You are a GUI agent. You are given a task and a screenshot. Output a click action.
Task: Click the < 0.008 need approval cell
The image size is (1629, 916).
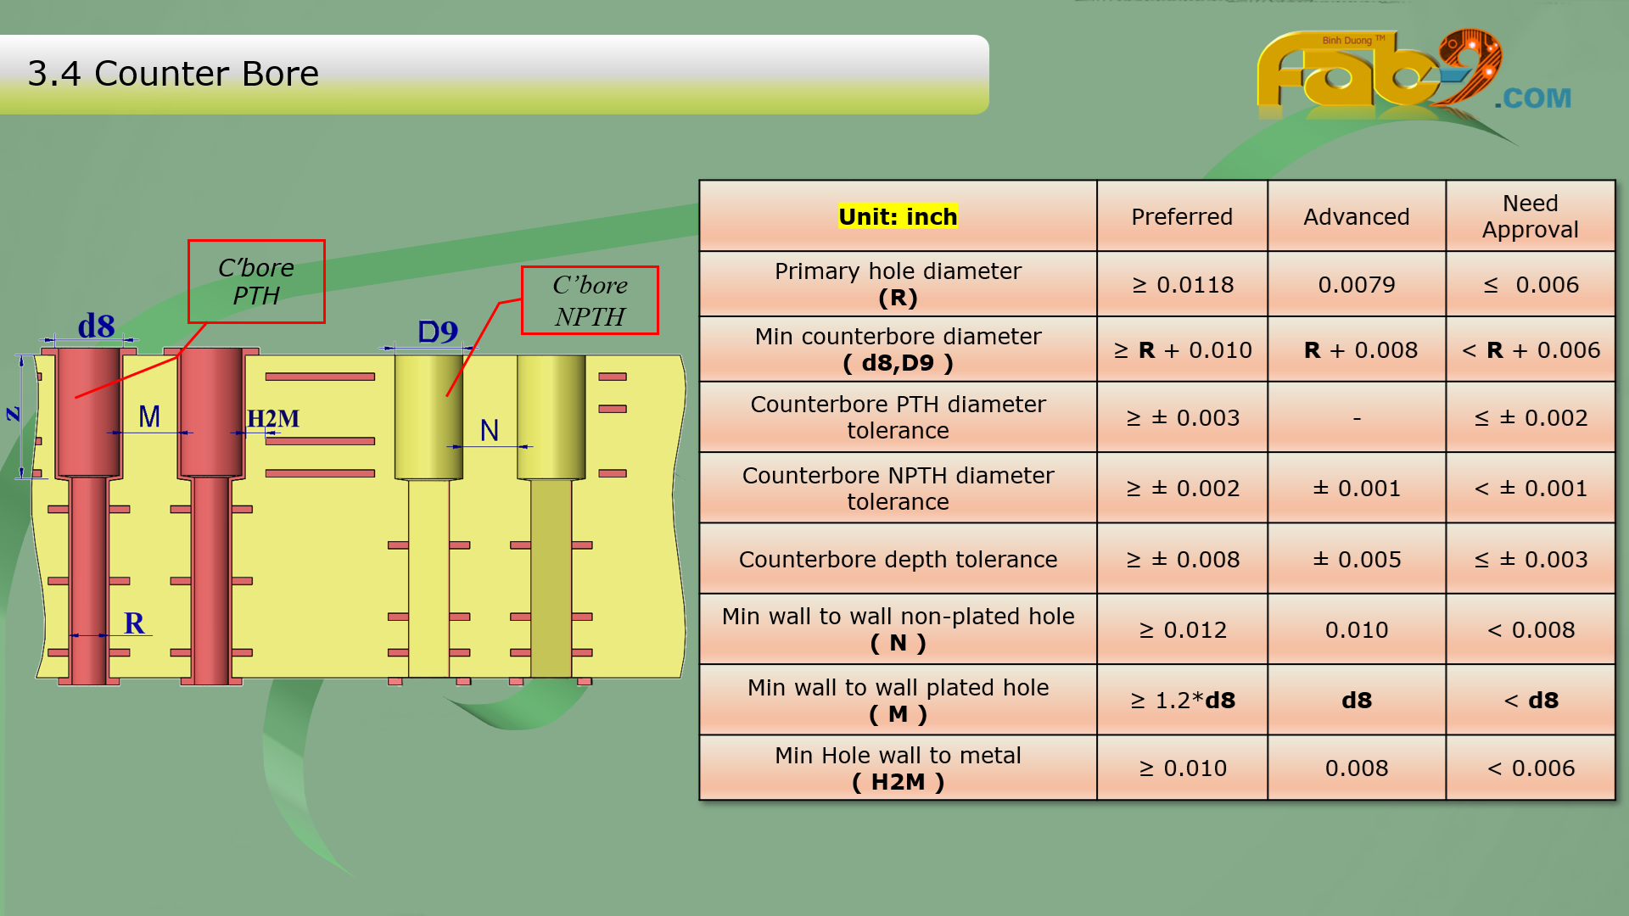click(1530, 629)
